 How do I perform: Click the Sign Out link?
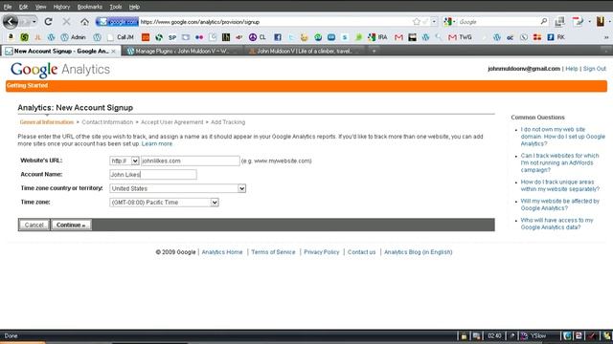[594, 69]
